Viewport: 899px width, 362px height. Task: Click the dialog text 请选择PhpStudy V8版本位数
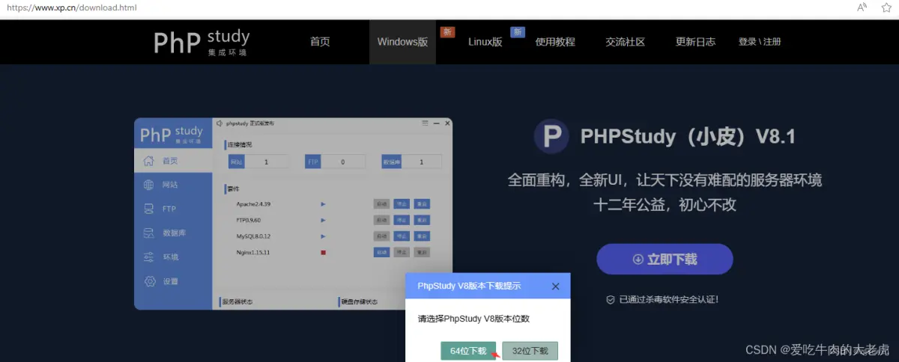point(473,319)
